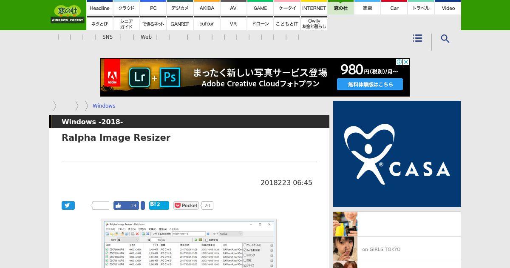510x268 pixels.
Task: Enlarge the Ralpha Image Resizer screenshot
Action: point(189,243)
